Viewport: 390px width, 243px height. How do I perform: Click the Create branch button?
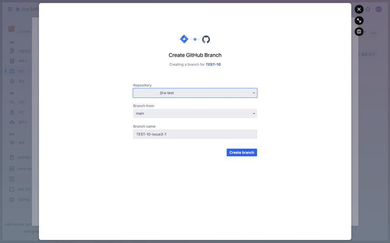point(241,152)
